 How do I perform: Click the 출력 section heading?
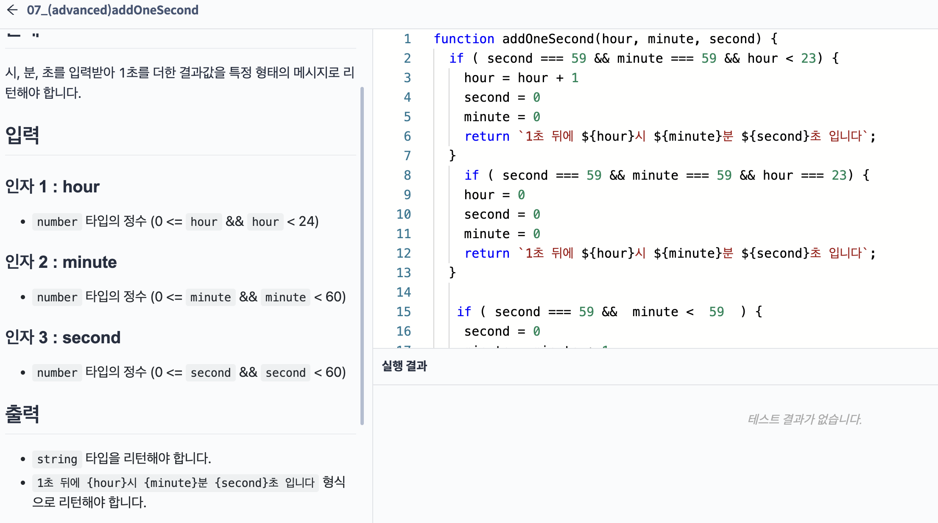point(22,414)
